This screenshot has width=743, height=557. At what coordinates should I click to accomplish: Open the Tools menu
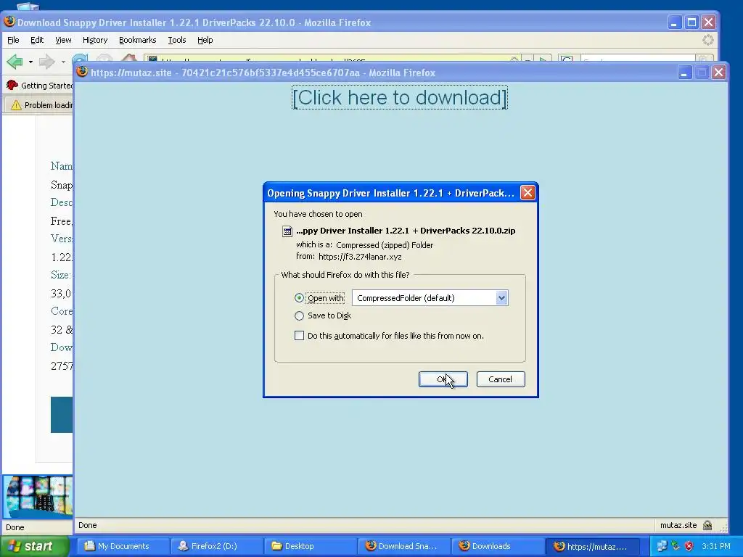click(177, 41)
